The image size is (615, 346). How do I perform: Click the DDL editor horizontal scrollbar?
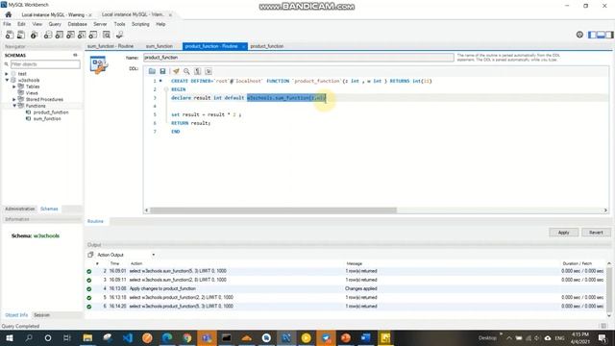273,210
